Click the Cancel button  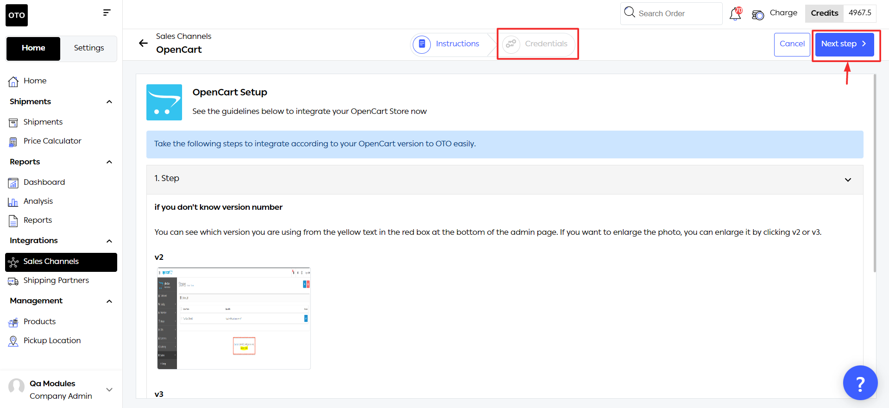point(792,44)
